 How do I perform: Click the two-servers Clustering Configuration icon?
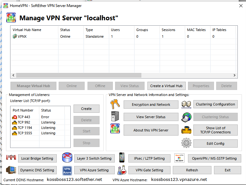tap(186, 105)
